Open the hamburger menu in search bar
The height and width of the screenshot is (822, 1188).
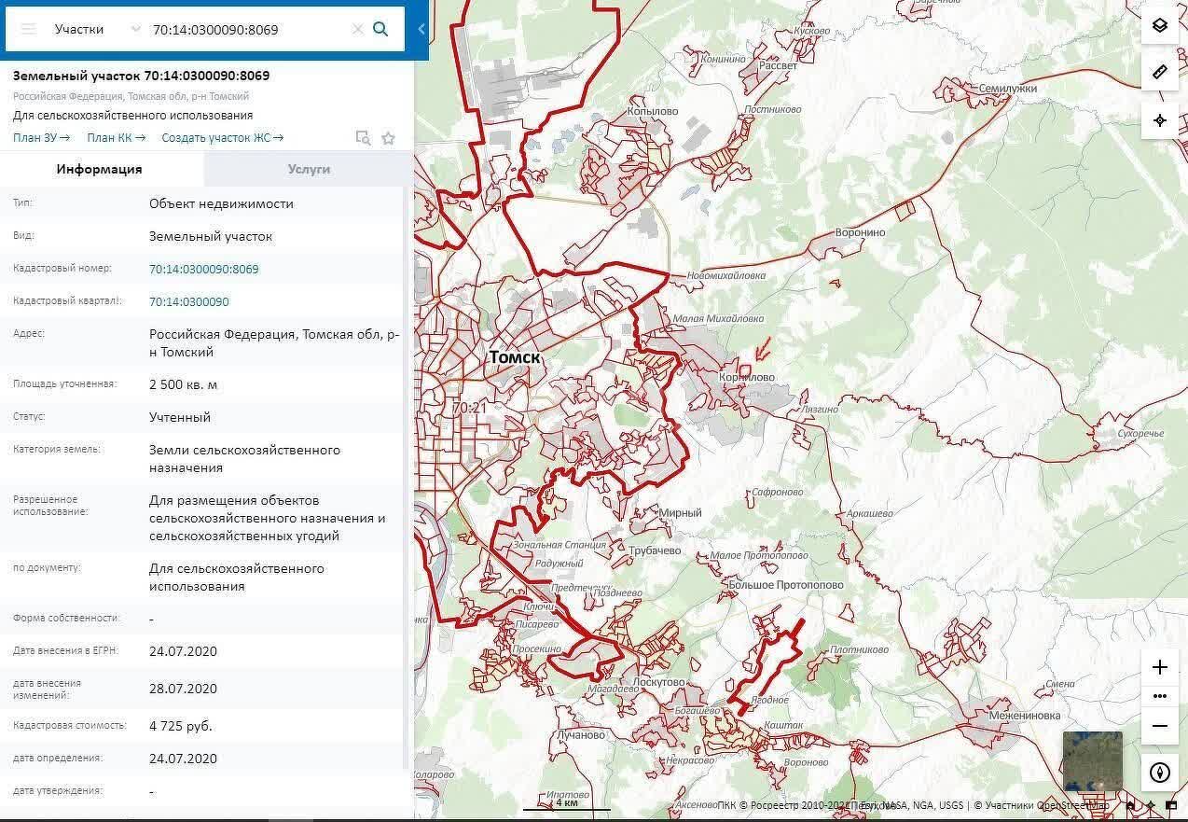[x=29, y=29]
